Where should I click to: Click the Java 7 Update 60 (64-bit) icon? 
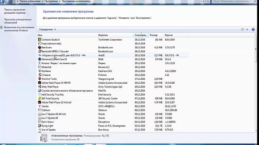[x=40, y=114]
